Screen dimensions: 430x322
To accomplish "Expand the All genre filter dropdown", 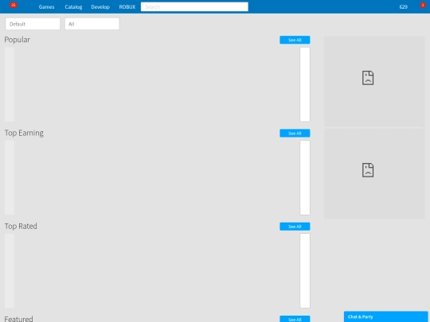I will [x=92, y=24].
